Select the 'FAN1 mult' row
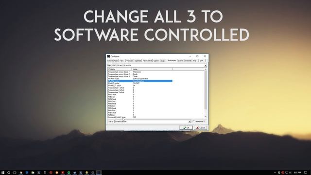This screenshot has width=311, height=175. [140, 95]
